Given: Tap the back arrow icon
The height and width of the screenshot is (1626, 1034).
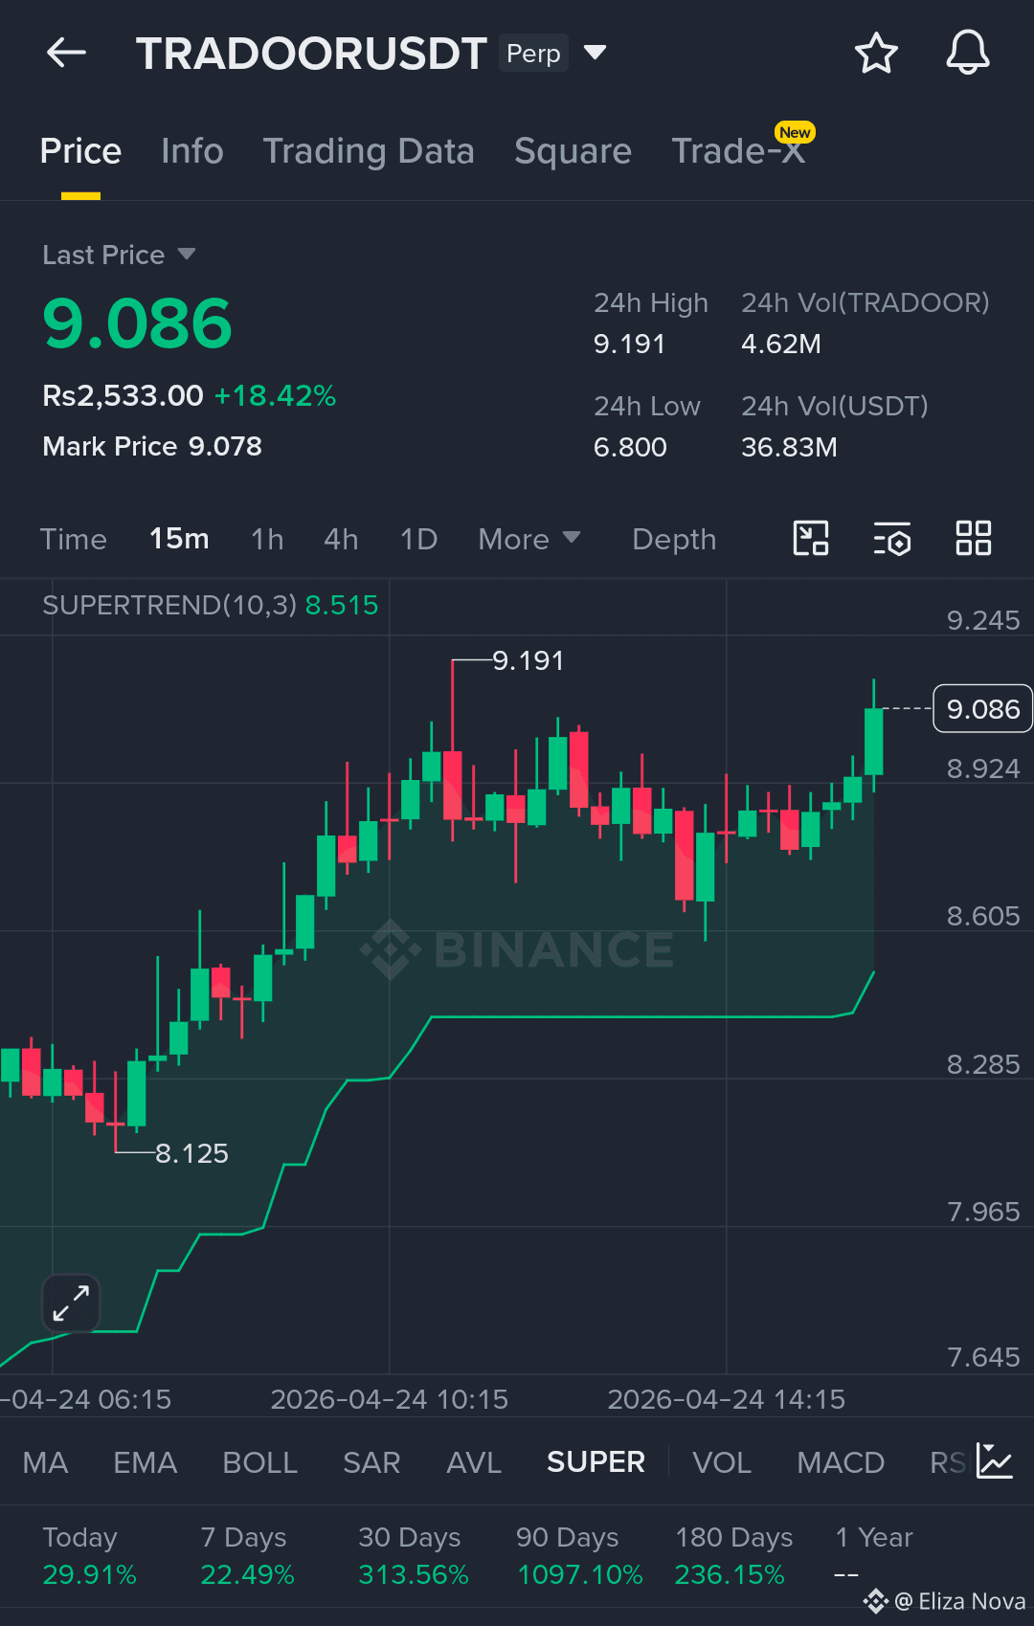Looking at the screenshot, I should [x=66, y=53].
